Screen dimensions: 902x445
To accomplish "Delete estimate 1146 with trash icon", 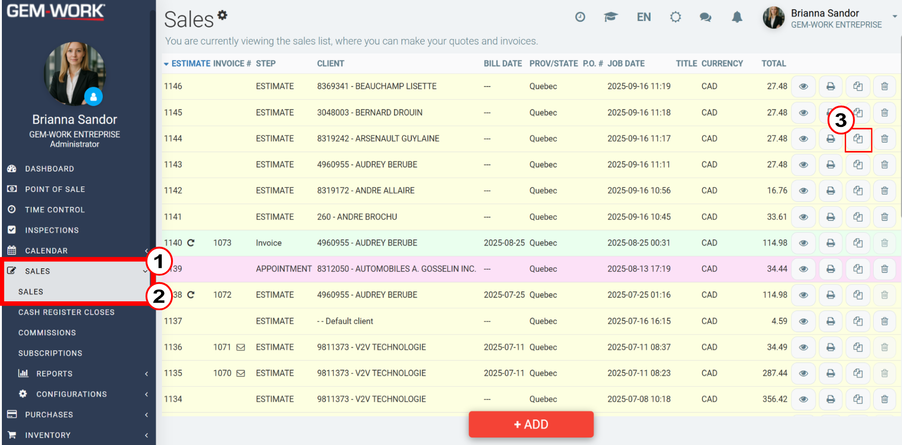I will [x=884, y=86].
